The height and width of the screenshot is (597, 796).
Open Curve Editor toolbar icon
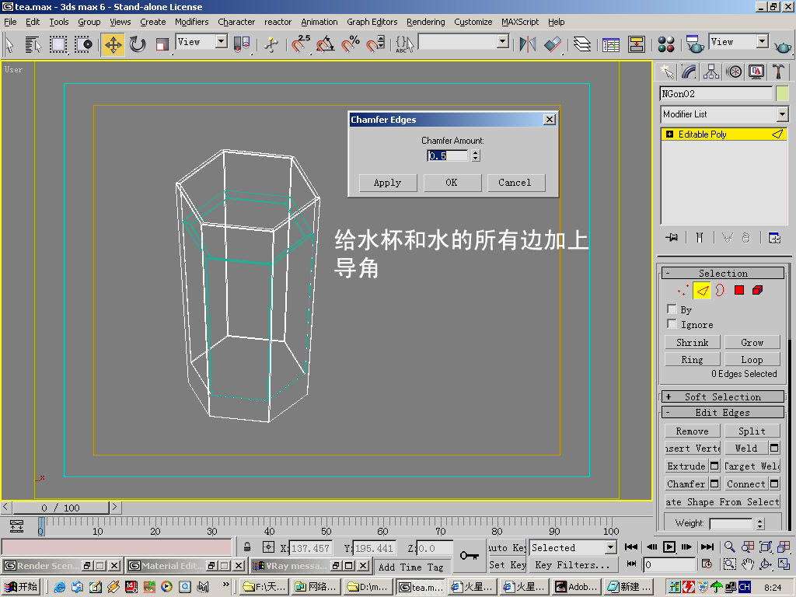(x=611, y=44)
